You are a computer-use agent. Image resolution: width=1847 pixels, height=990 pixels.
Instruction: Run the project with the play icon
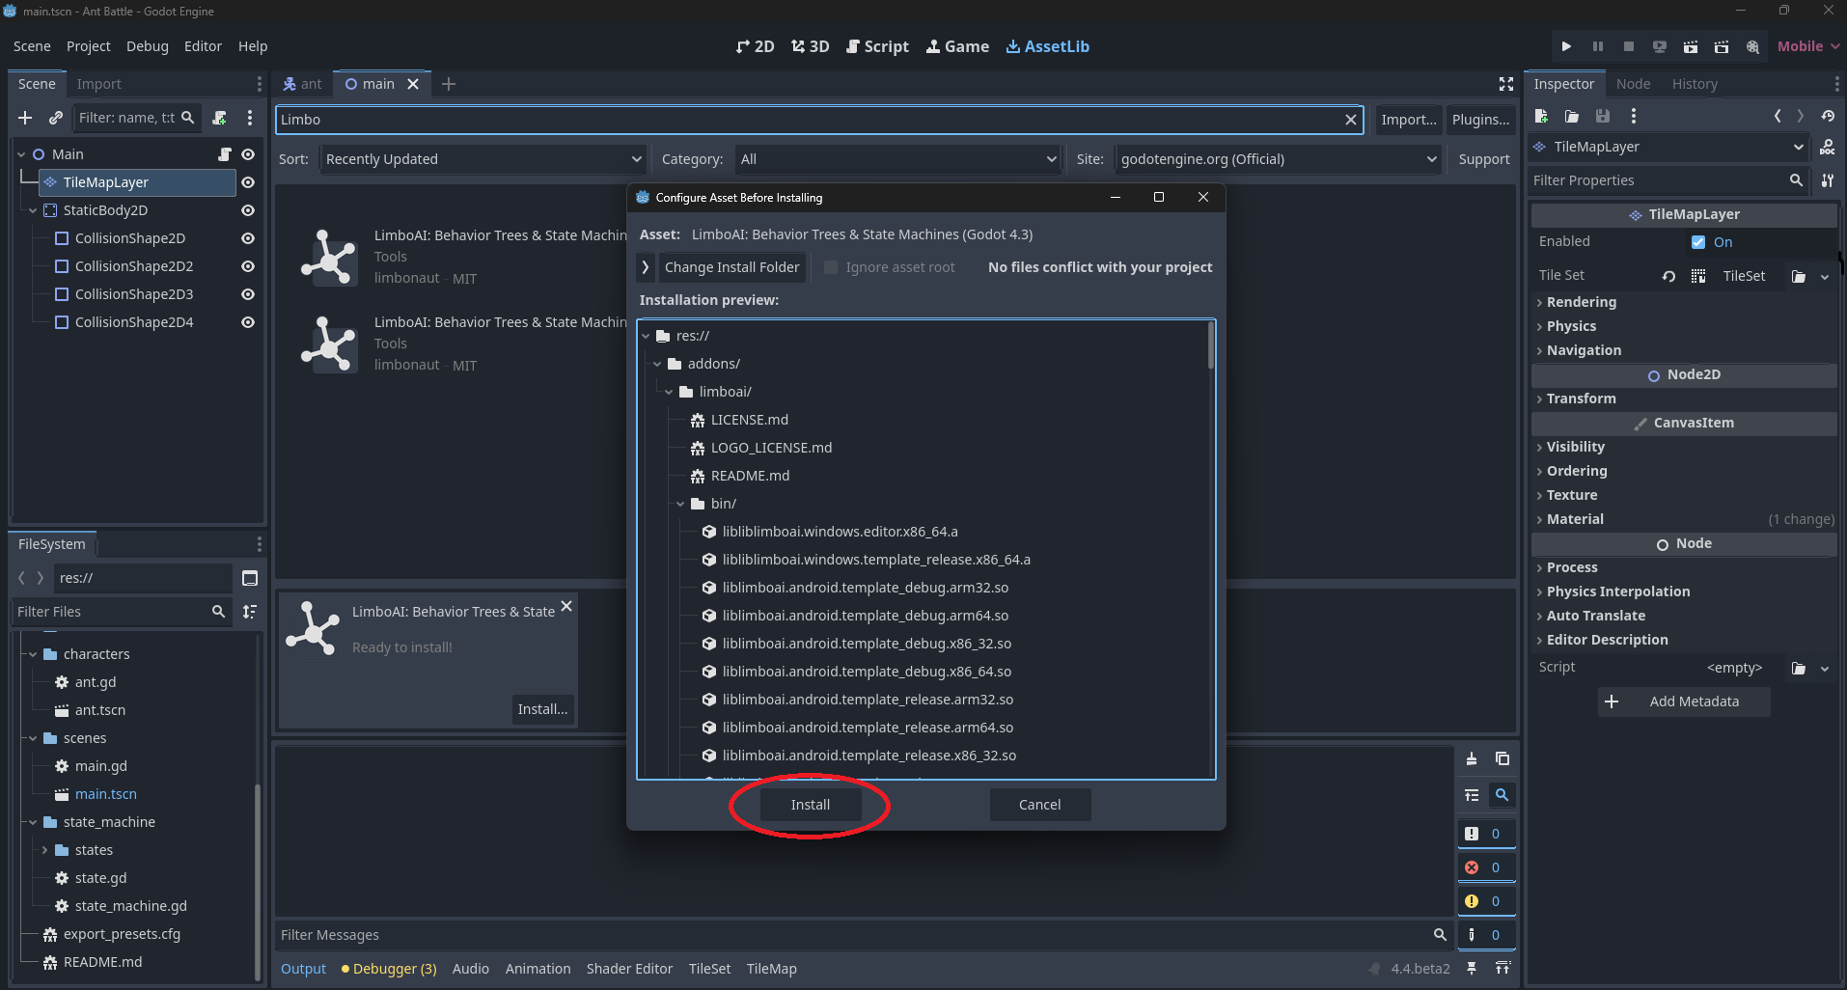(1566, 46)
